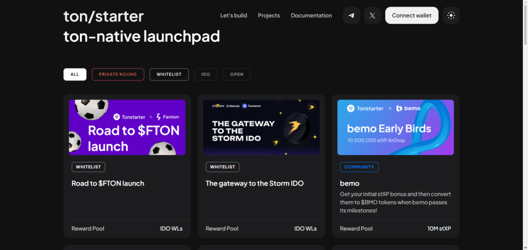Screen dimensions: 528x250
Task: Click the ton/starter logo heading
Action: [x=104, y=16]
